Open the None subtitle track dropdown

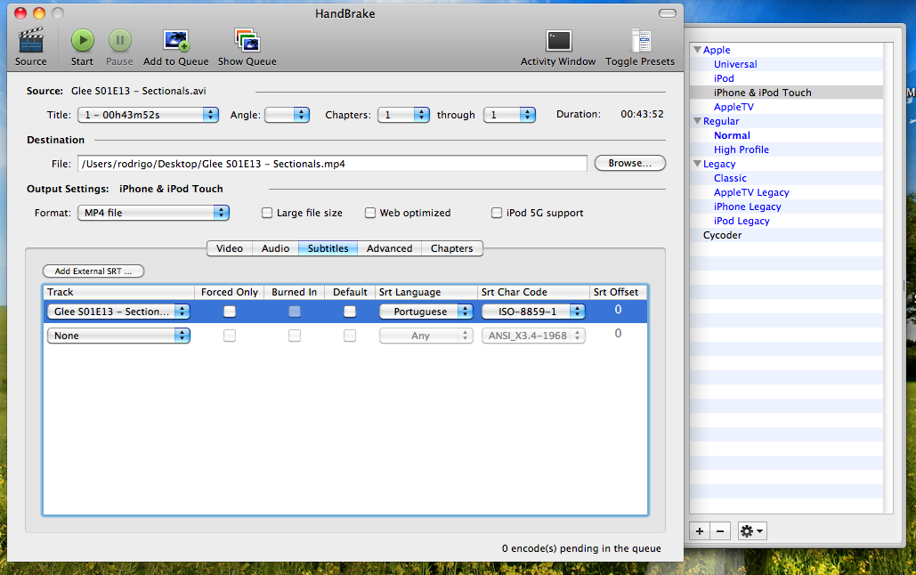[x=118, y=336]
